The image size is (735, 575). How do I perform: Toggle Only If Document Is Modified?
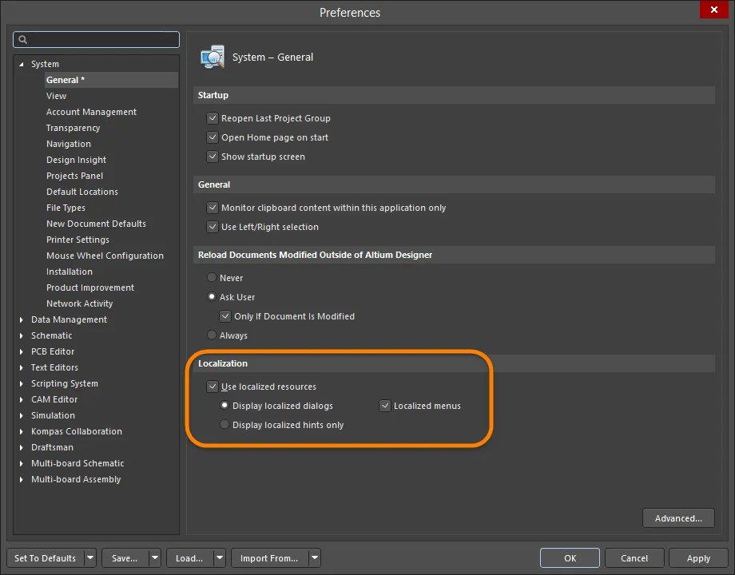(225, 316)
